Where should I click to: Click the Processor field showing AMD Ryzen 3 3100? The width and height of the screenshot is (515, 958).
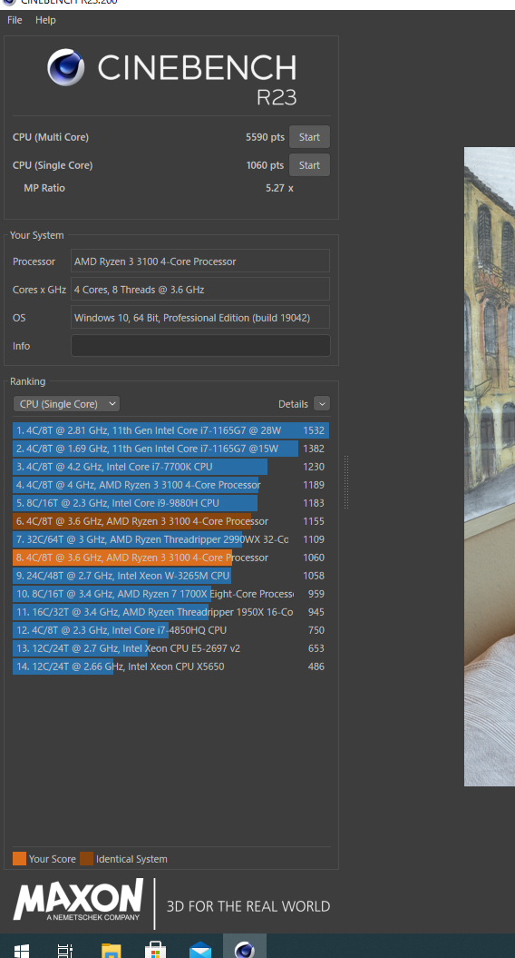coord(200,262)
